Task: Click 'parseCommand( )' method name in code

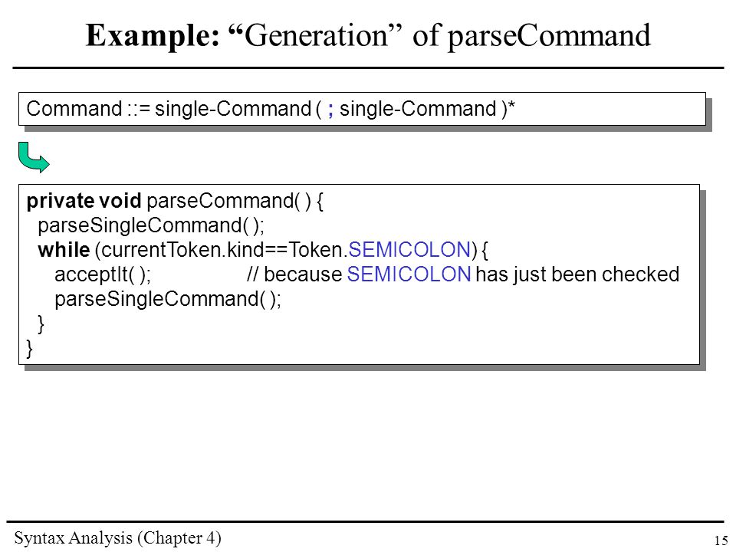Action: tap(229, 201)
